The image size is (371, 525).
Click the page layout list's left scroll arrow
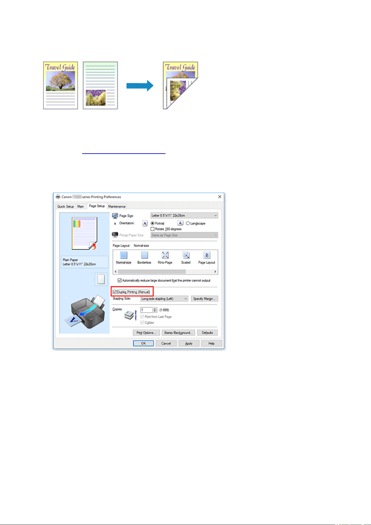coord(115,272)
